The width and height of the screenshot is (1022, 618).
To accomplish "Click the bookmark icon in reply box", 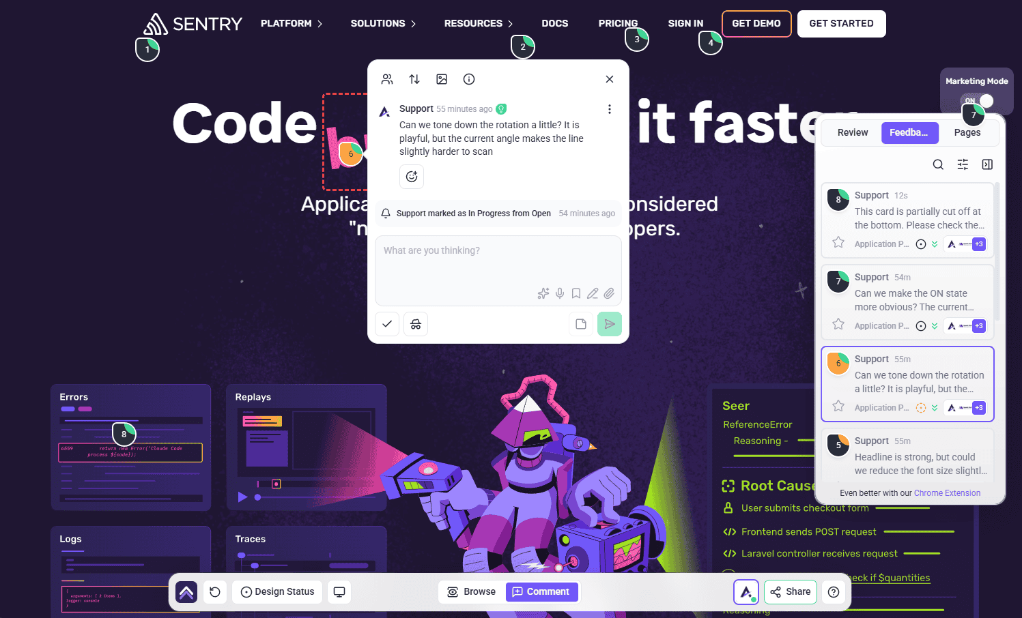I will [x=576, y=293].
